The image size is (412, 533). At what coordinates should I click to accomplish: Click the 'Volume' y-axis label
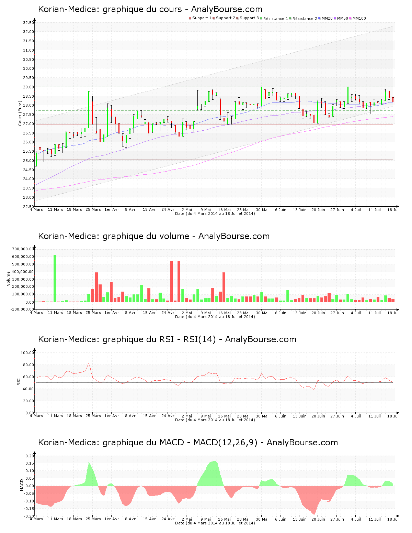pyautogui.click(x=9, y=279)
